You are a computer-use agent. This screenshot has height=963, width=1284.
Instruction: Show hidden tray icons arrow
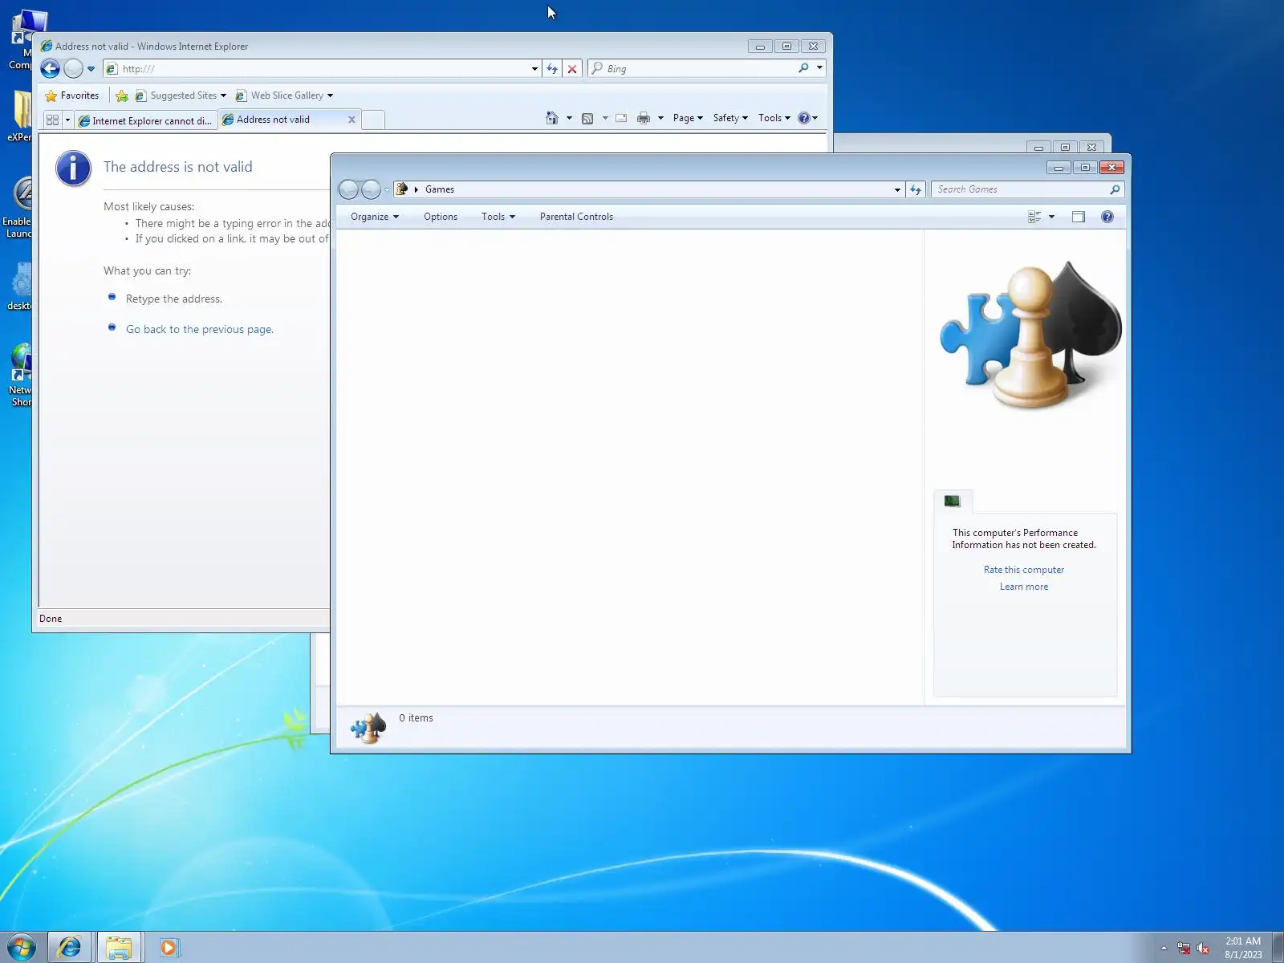tap(1164, 949)
